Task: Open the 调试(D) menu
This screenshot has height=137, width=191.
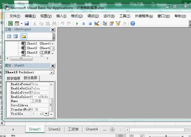Action: (93, 16)
